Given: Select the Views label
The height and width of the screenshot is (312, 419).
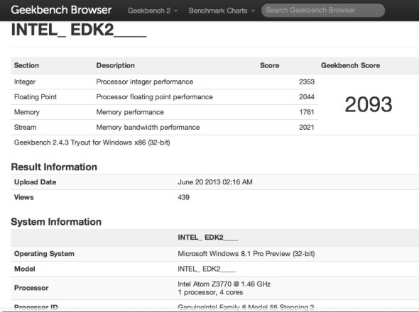Looking at the screenshot, I should tap(23, 197).
